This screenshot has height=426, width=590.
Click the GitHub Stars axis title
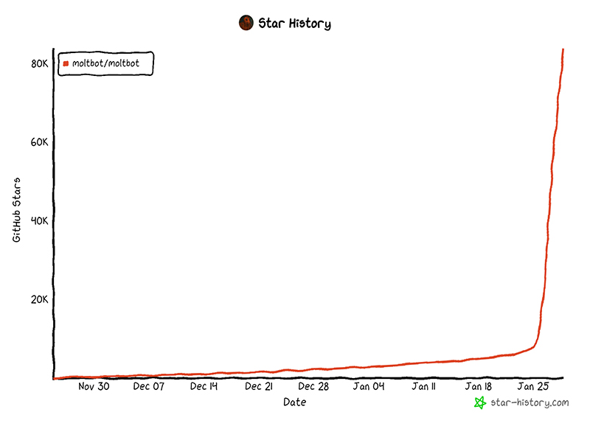pyautogui.click(x=16, y=210)
